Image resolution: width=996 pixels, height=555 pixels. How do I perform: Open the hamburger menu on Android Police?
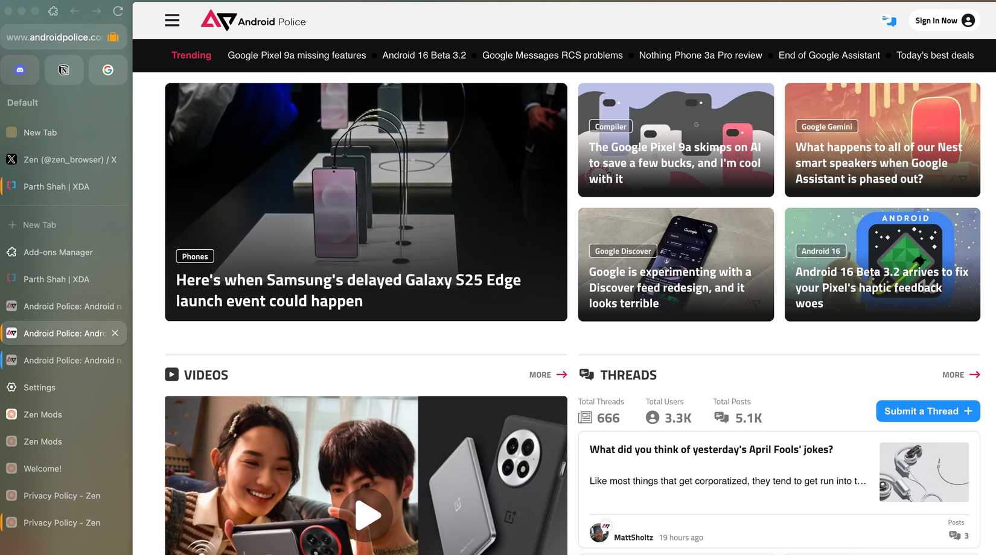tap(172, 21)
